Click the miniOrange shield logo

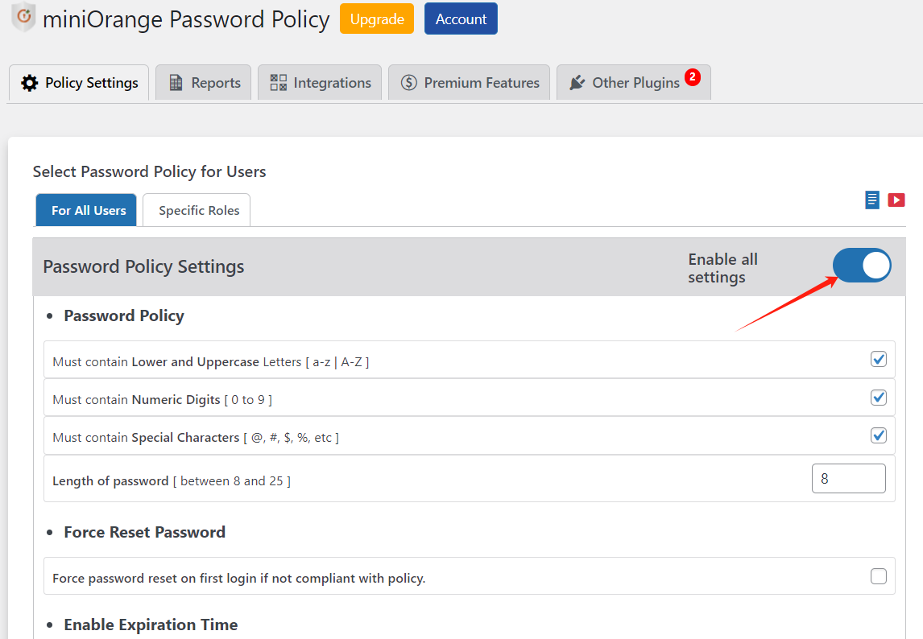point(22,19)
